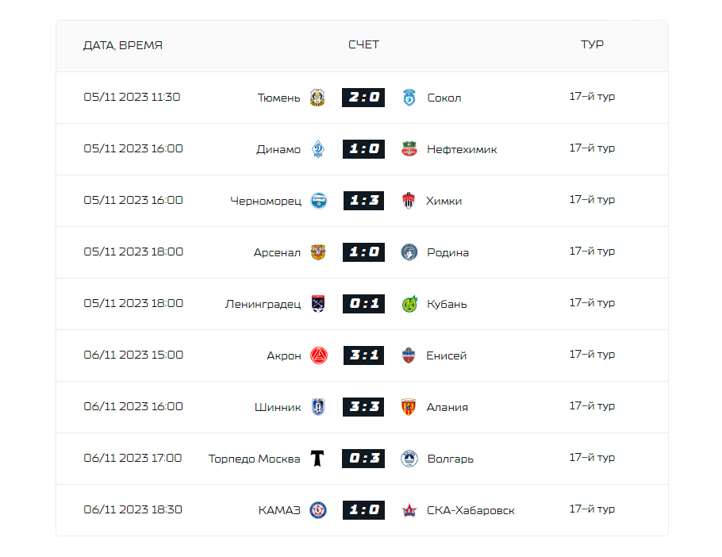Open the Ленинградец team link
This screenshot has width=722, height=557.
(x=263, y=304)
